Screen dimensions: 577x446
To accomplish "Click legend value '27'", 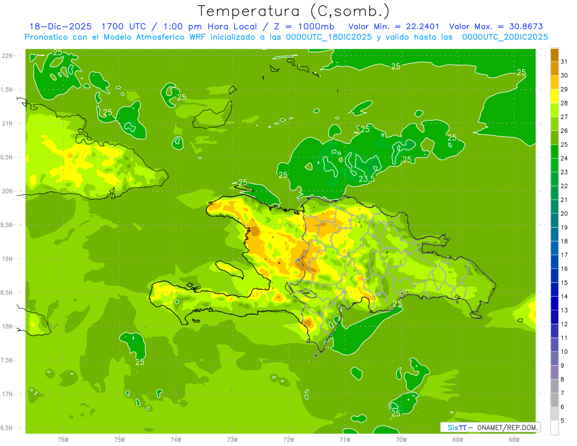I will click(x=564, y=116).
